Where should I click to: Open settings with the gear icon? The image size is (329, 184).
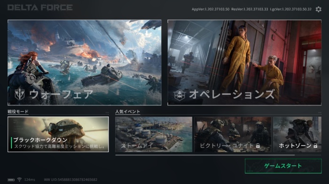(318, 9)
